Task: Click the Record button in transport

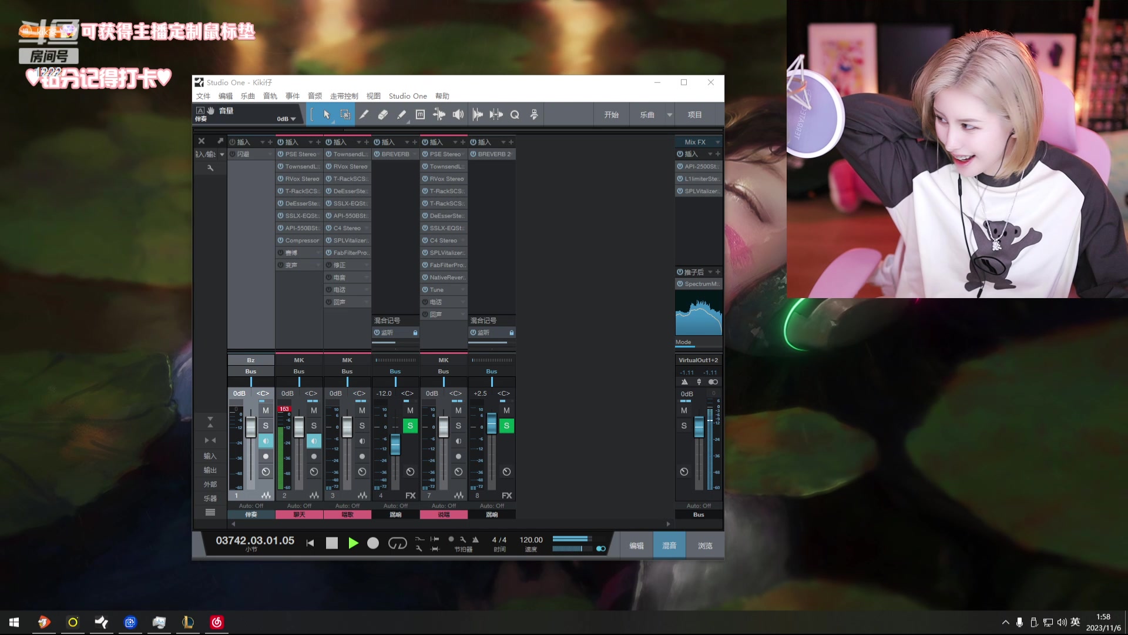Action: [x=373, y=543]
